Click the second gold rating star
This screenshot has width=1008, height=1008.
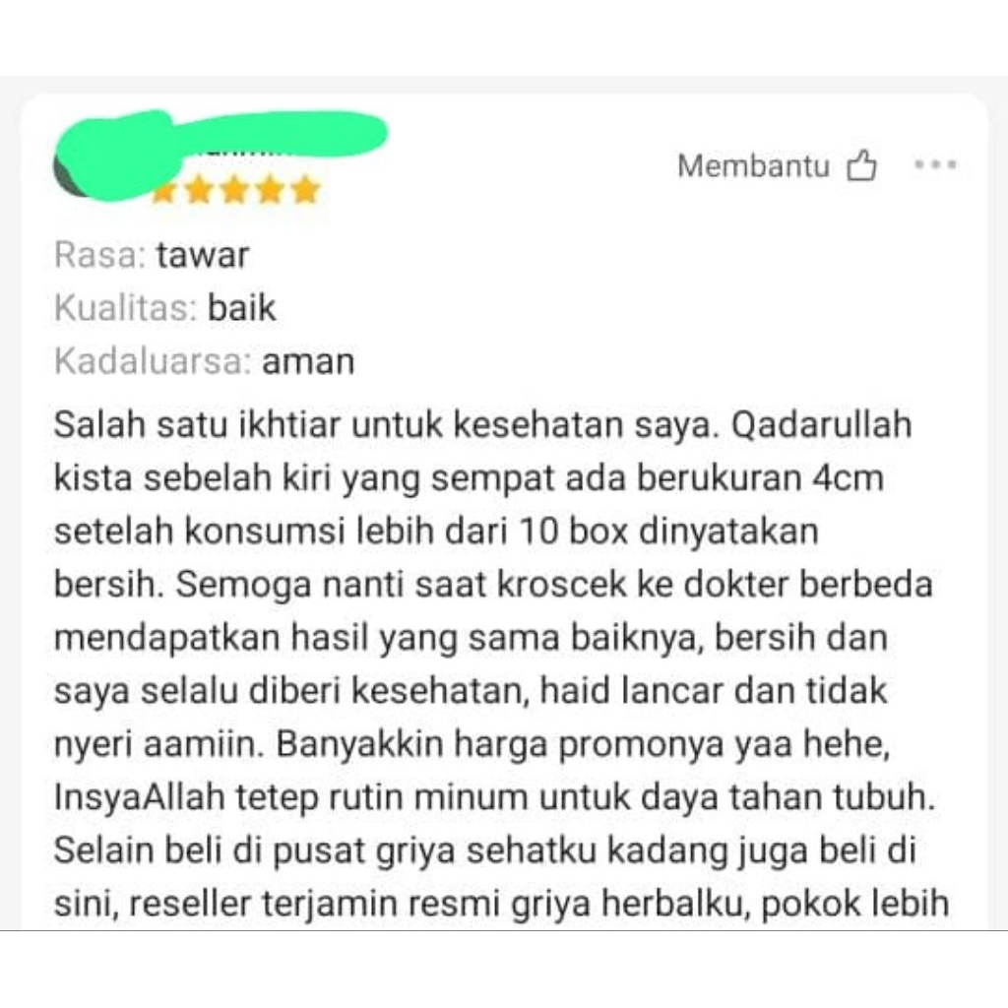point(199,190)
